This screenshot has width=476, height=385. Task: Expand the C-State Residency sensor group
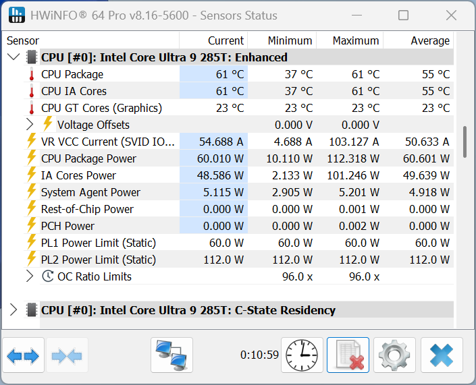point(14,309)
